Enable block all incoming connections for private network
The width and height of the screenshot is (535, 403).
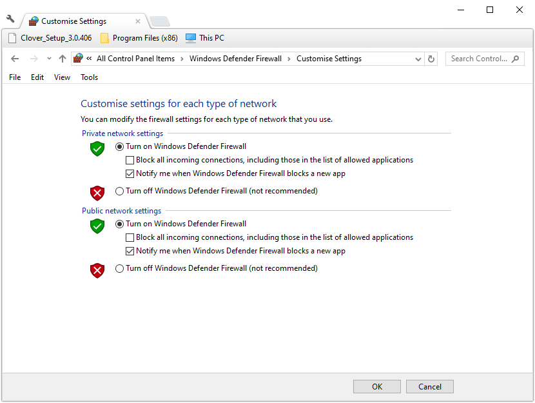[x=130, y=160]
